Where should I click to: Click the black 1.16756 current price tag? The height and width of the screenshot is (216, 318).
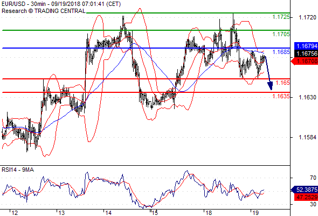pyautogui.click(x=306, y=53)
